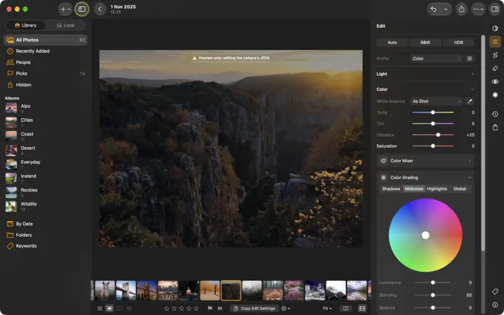The image size is (504, 315).
Task: Select the Adjustments sliders tool
Action: (495, 42)
